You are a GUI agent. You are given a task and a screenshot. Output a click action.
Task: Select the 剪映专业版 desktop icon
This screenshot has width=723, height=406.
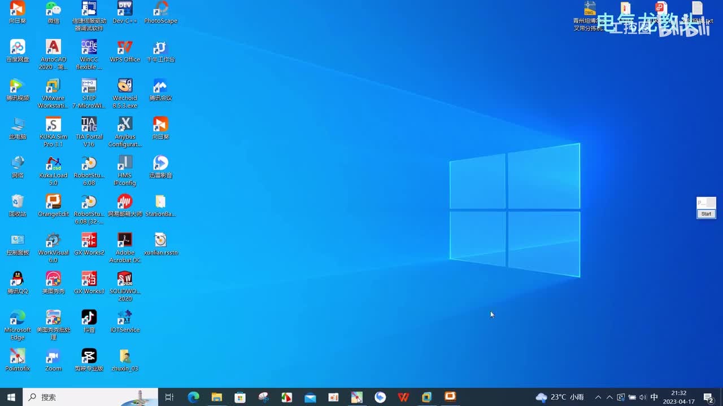pos(89,360)
